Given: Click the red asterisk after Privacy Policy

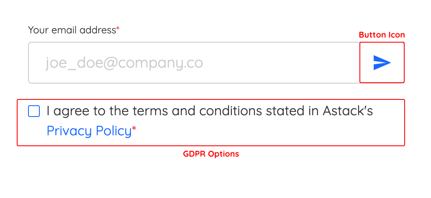Looking at the screenshot, I should 134,129.
